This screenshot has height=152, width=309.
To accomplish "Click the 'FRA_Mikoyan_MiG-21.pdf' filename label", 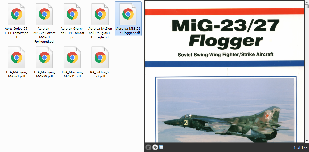I will (17, 74).
